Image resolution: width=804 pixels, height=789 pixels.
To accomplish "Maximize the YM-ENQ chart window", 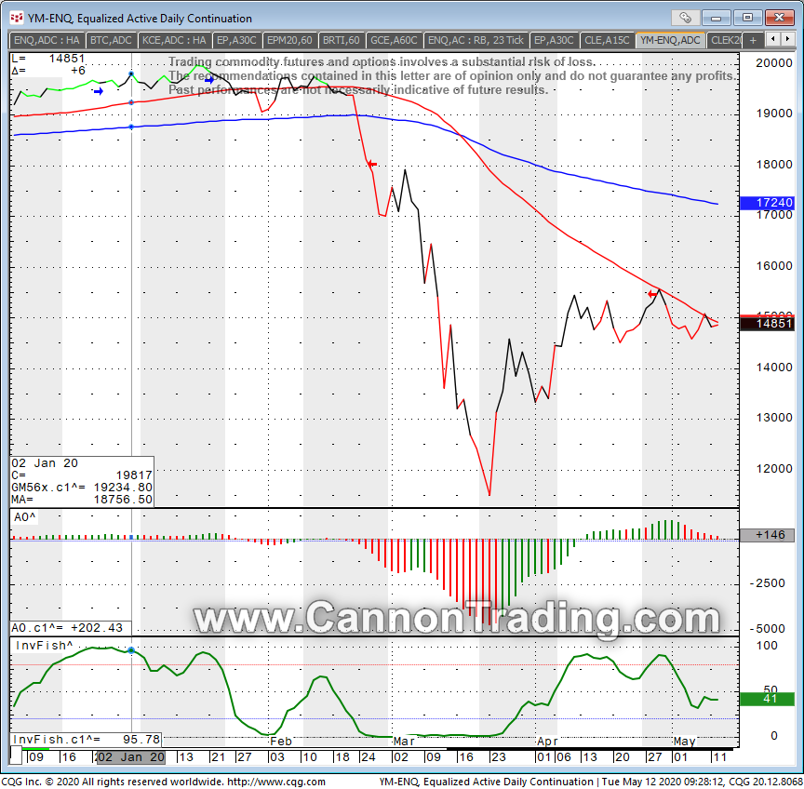I will point(747,18).
